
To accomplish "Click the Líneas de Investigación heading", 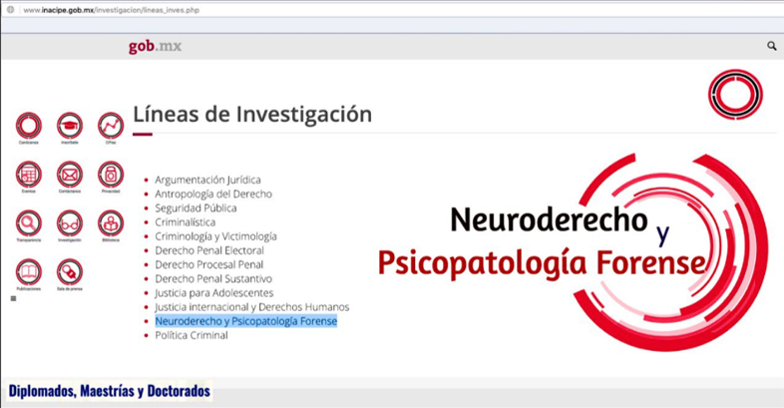I will click(x=252, y=115).
